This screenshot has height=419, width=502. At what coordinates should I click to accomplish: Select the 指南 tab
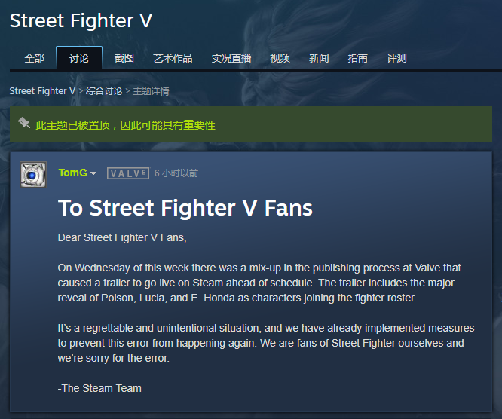pyautogui.click(x=358, y=58)
